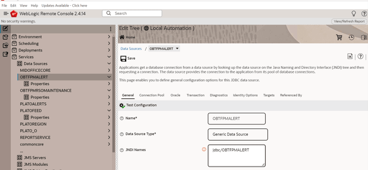Expand the PLATOALERTS node chevron
This screenshot has height=170, width=368.
point(109,104)
